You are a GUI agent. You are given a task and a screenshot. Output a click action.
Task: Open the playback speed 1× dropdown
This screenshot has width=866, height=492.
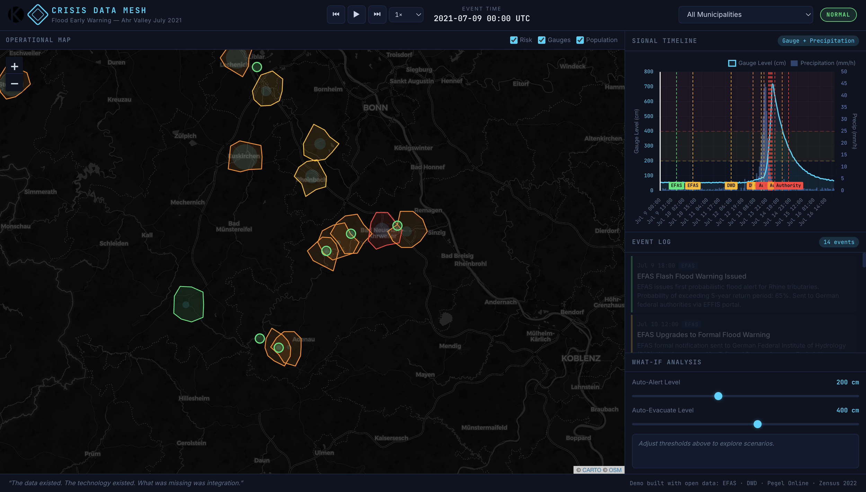pos(406,15)
